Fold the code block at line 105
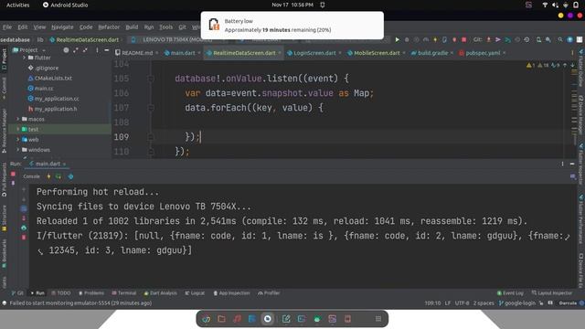585x329 pixels. click(x=151, y=79)
